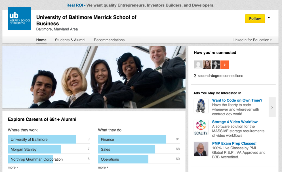
Task: Select the Morgan Stanley employer bar
Action: pyautogui.click(x=34, y=149)
